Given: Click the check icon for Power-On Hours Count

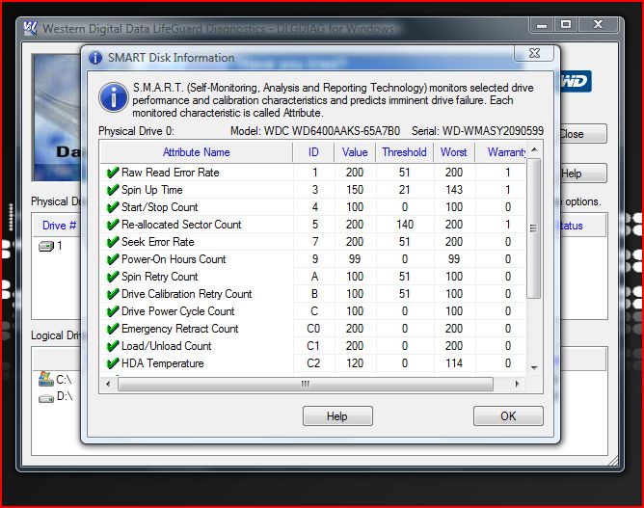Looking at the screenshot, I should click(x=112, y=259).
